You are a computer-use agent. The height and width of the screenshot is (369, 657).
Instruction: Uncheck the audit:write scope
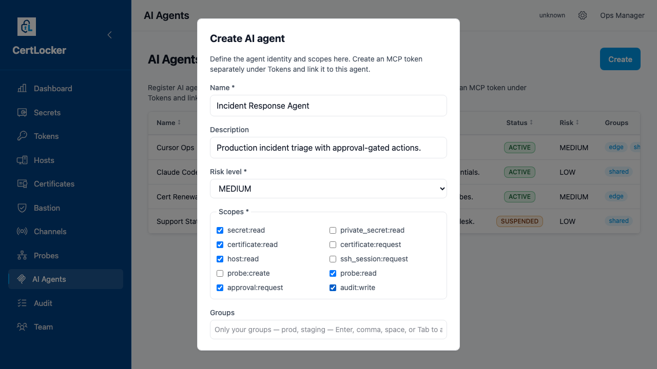tap(333, 288)
